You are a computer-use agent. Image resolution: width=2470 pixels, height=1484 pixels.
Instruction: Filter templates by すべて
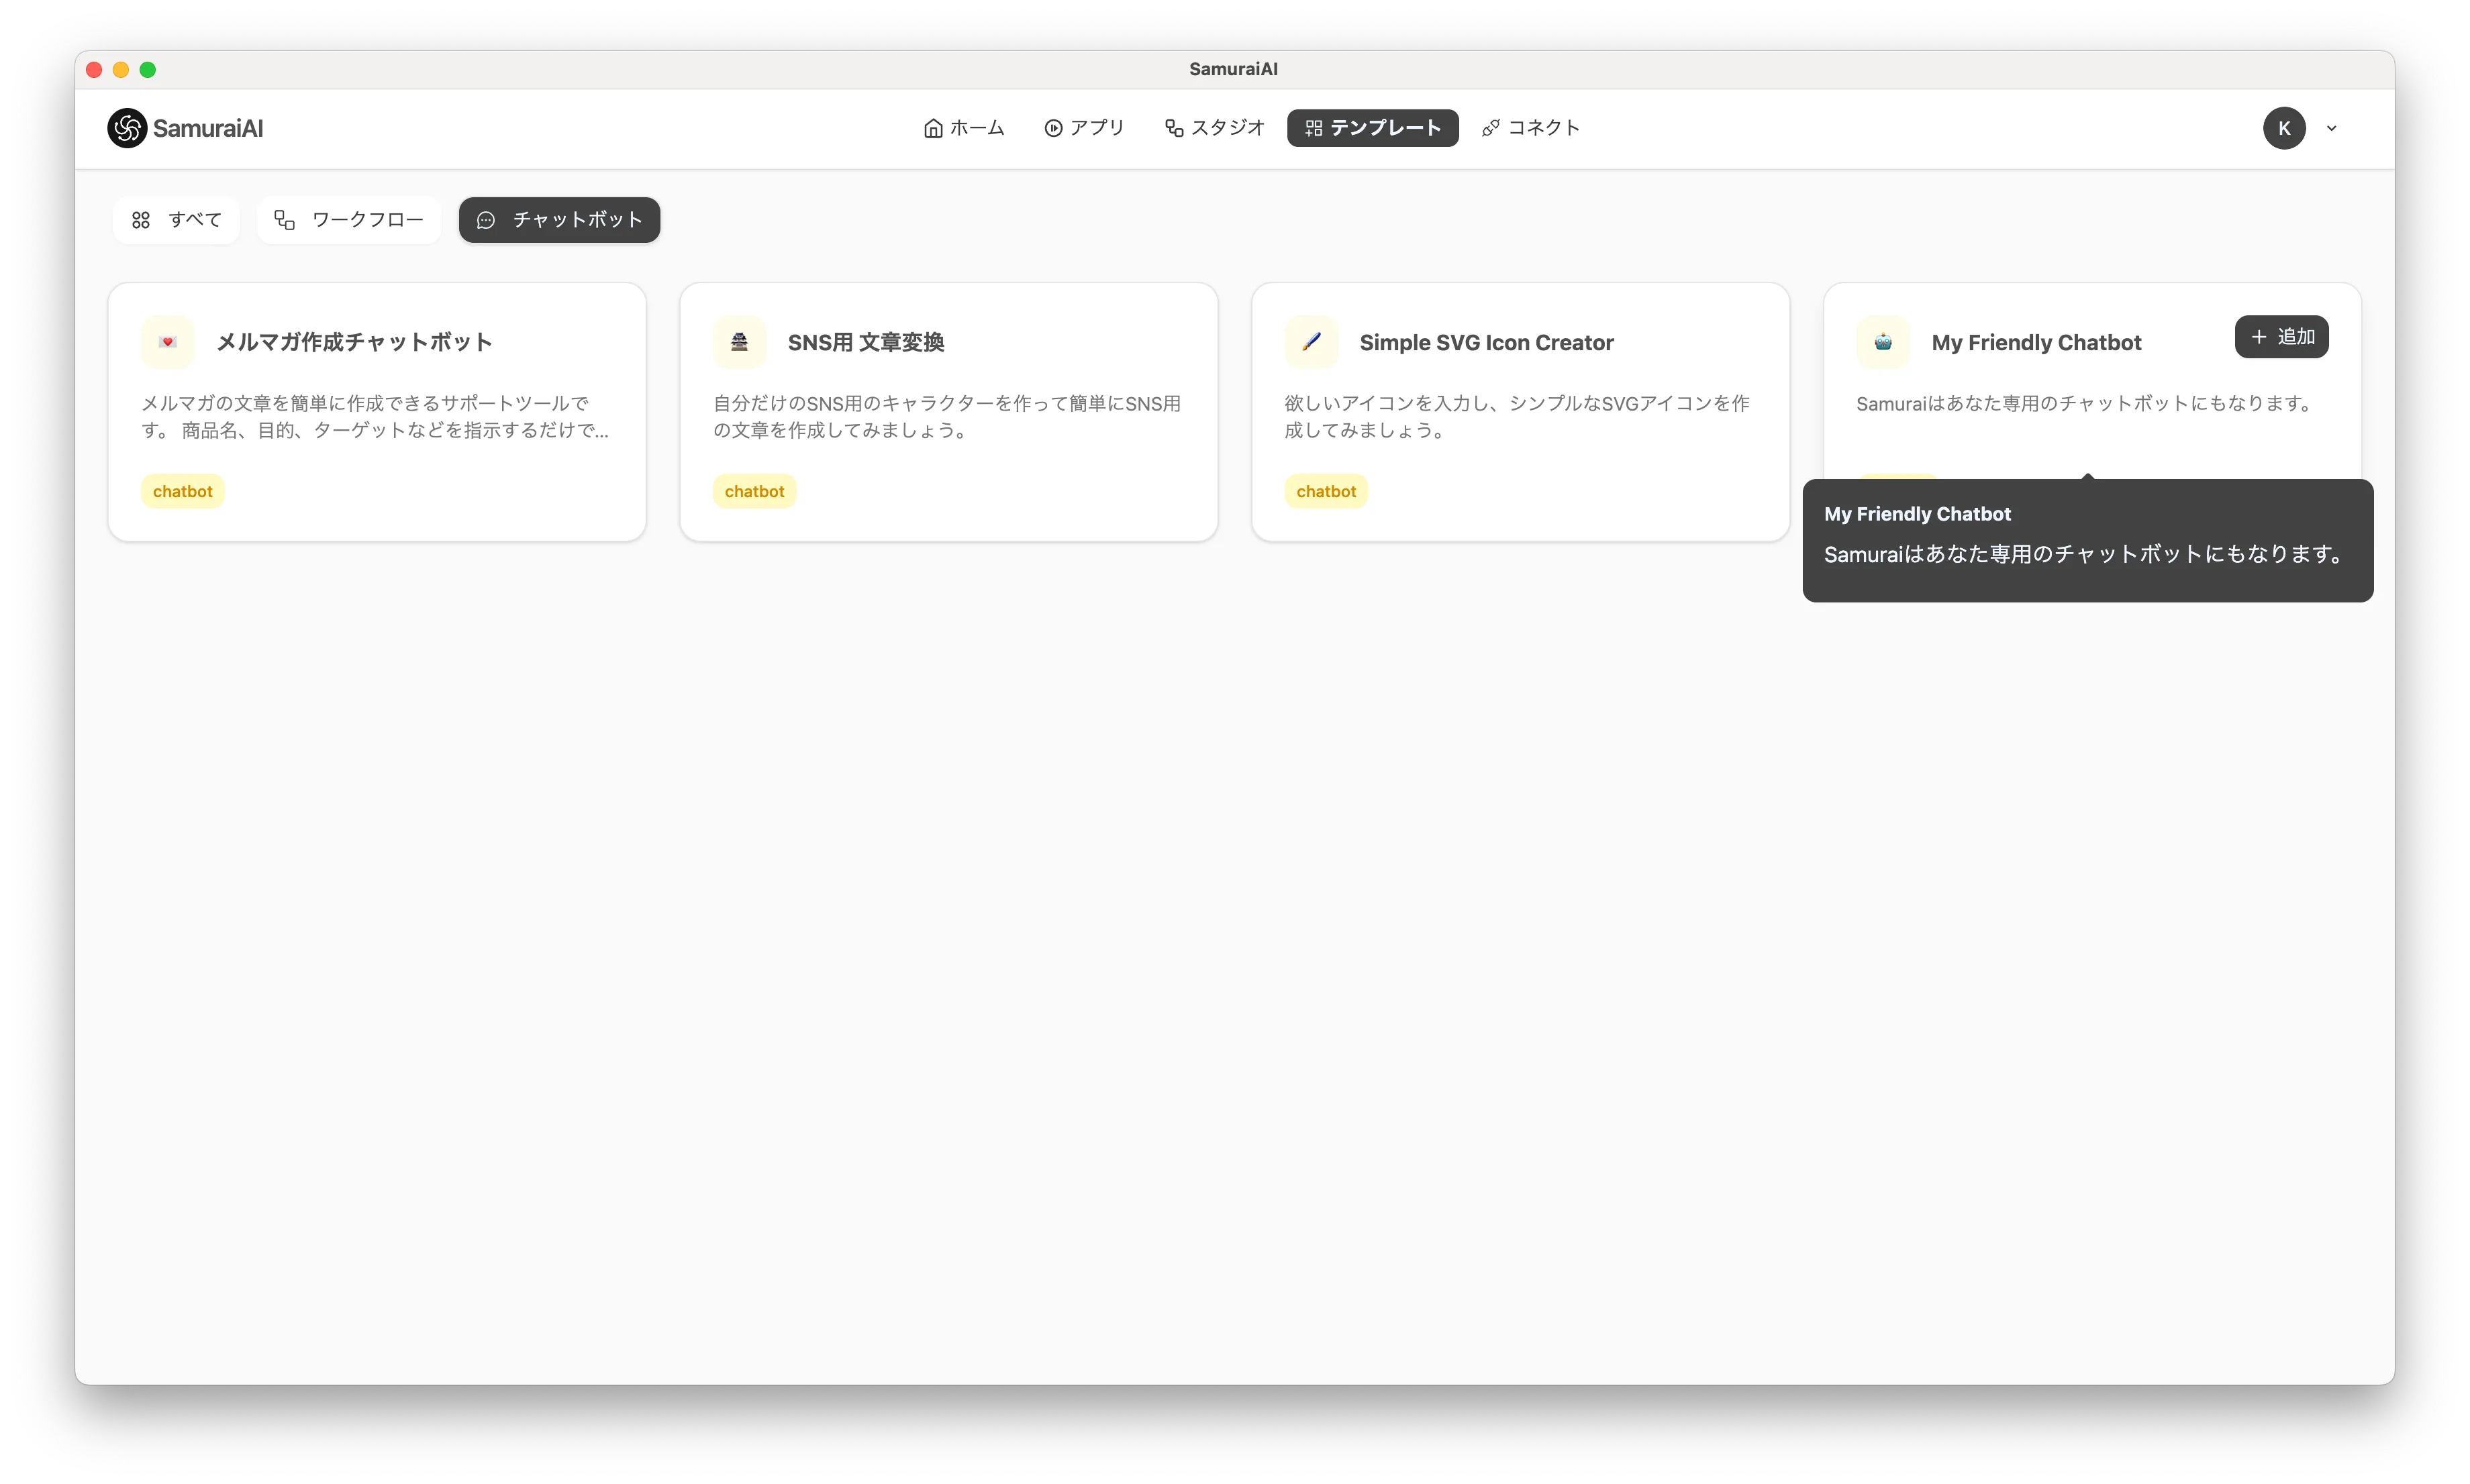[x=176, y=220]
